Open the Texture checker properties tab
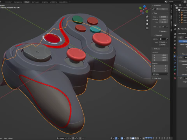This screenshot has height=140, width=187. (175, 78)
